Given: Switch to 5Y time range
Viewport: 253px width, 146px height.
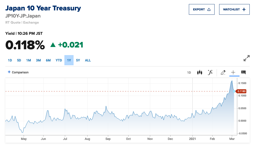Looking at the screenshot, I should coord(78,60).
